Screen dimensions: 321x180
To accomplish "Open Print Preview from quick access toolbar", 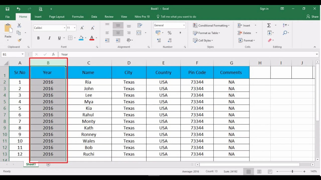I will click(41, 9).
